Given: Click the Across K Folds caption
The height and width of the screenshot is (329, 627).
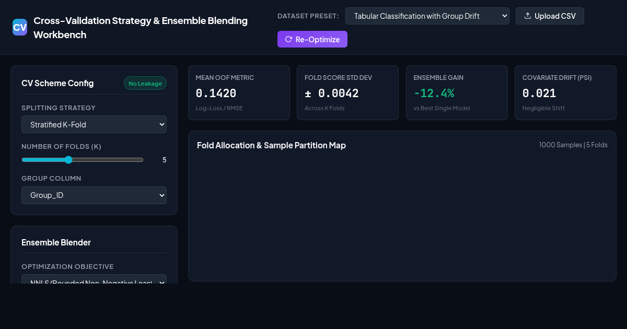Looking at the screenshot, I should point(324,108).
